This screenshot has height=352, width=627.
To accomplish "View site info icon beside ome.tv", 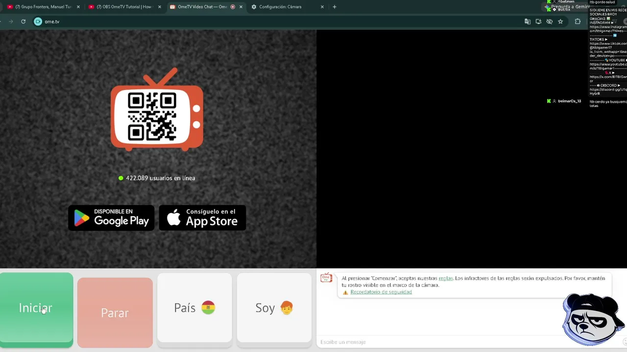I will click(38, 22).
